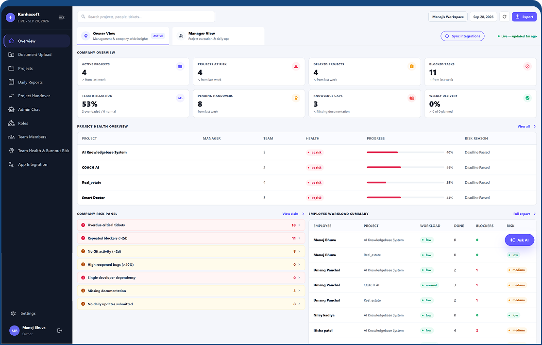Open the COACH AI project row

tap(306, 167)
